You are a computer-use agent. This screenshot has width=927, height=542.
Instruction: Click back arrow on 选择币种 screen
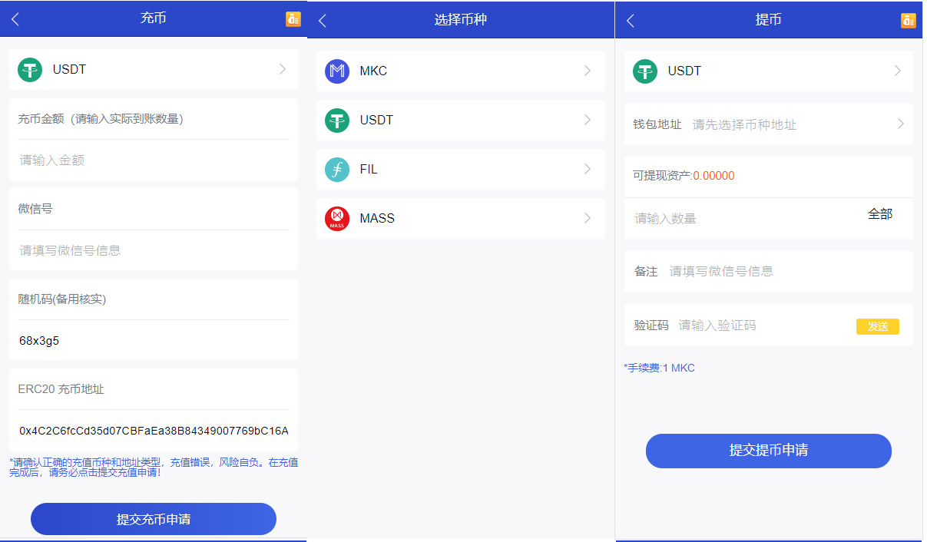[x=323, y=21]
